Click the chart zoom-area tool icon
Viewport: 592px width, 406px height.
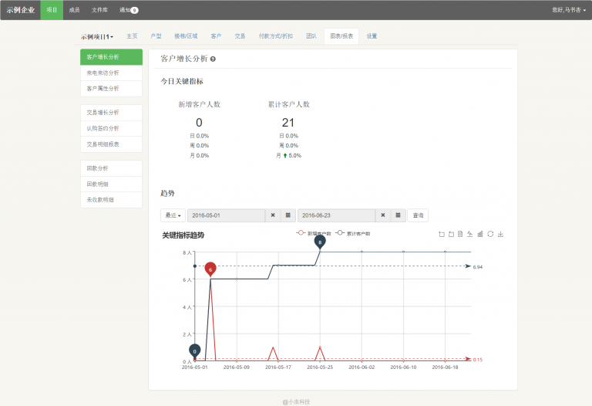pyautogui.click(x=441, y=234)
